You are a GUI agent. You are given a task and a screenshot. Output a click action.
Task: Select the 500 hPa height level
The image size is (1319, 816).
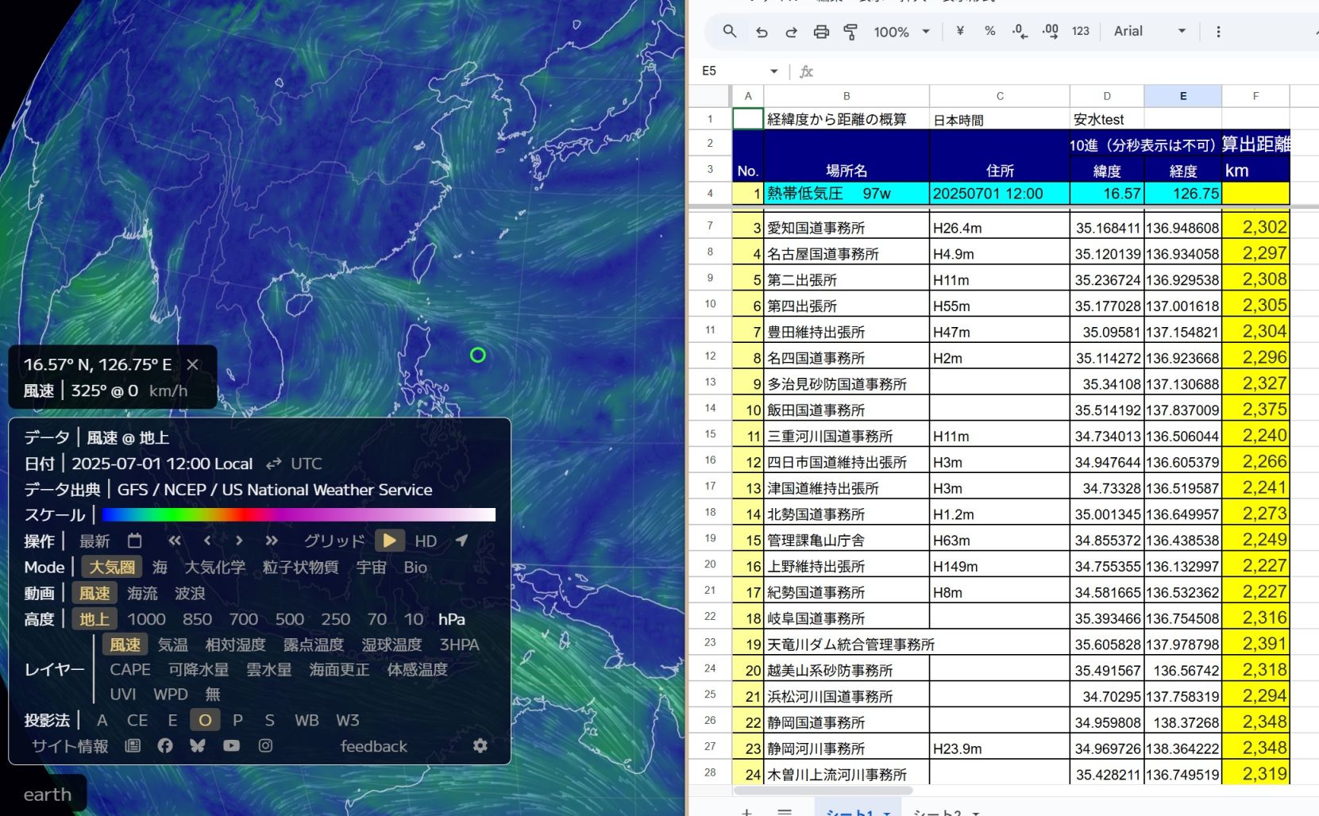pos(289,619)
